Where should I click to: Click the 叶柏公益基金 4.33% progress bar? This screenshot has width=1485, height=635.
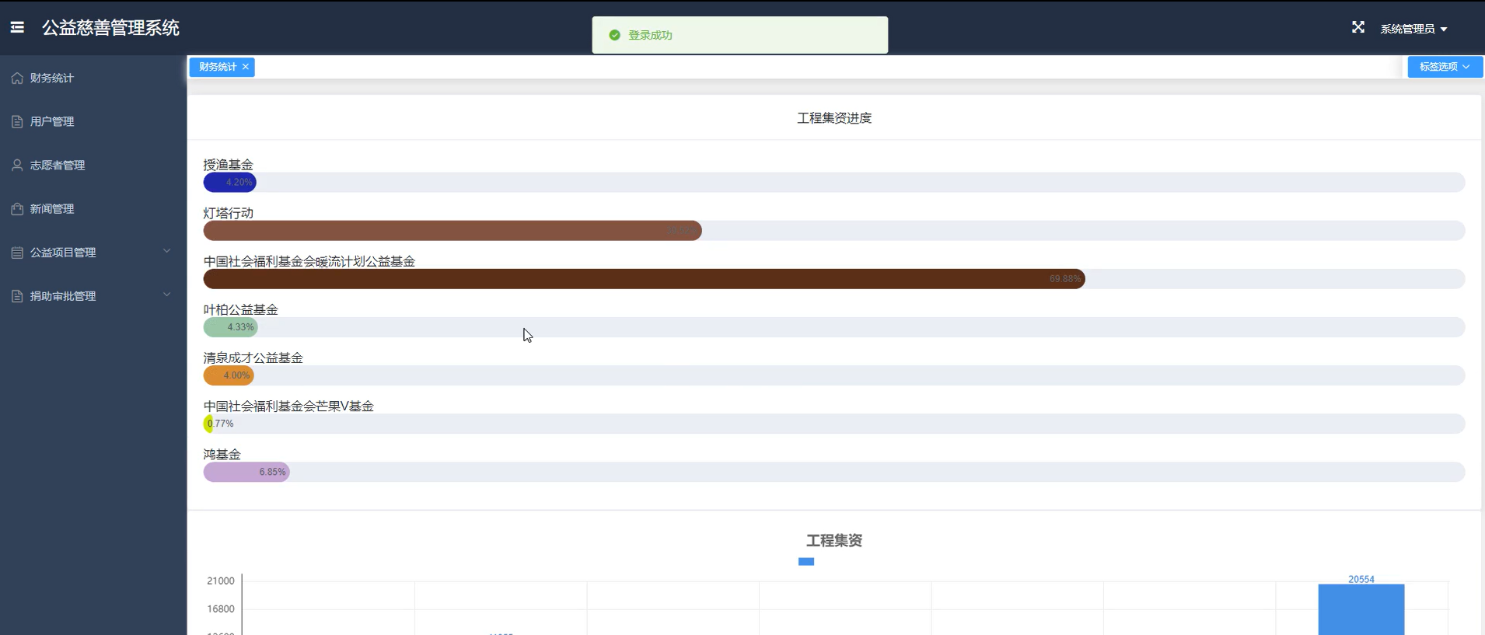pyautogui.click(x=834, y=327)
